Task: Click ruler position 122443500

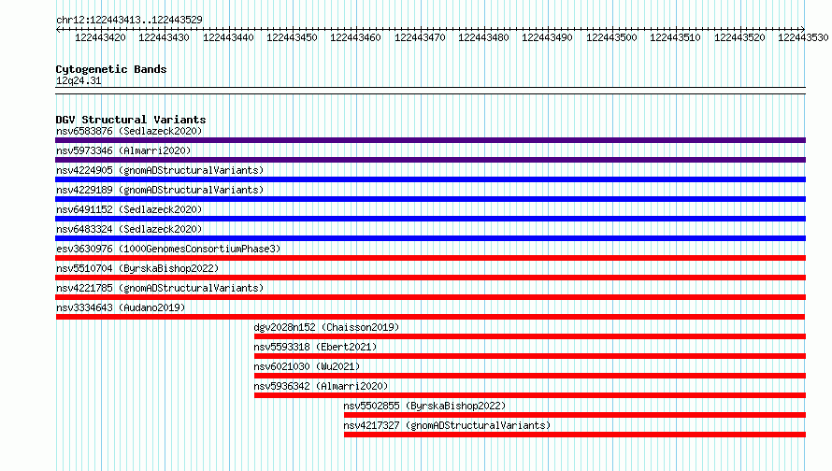Action: coord(611,37)
